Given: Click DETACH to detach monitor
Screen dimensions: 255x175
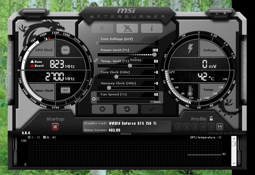Looking at the screenshot, I should tap(126, 134).
